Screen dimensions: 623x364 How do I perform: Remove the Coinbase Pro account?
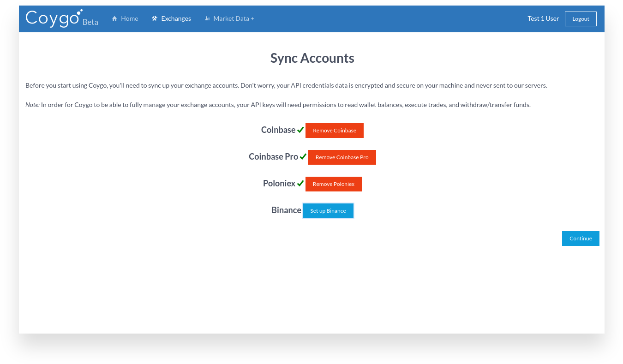(x=342, y=157)
